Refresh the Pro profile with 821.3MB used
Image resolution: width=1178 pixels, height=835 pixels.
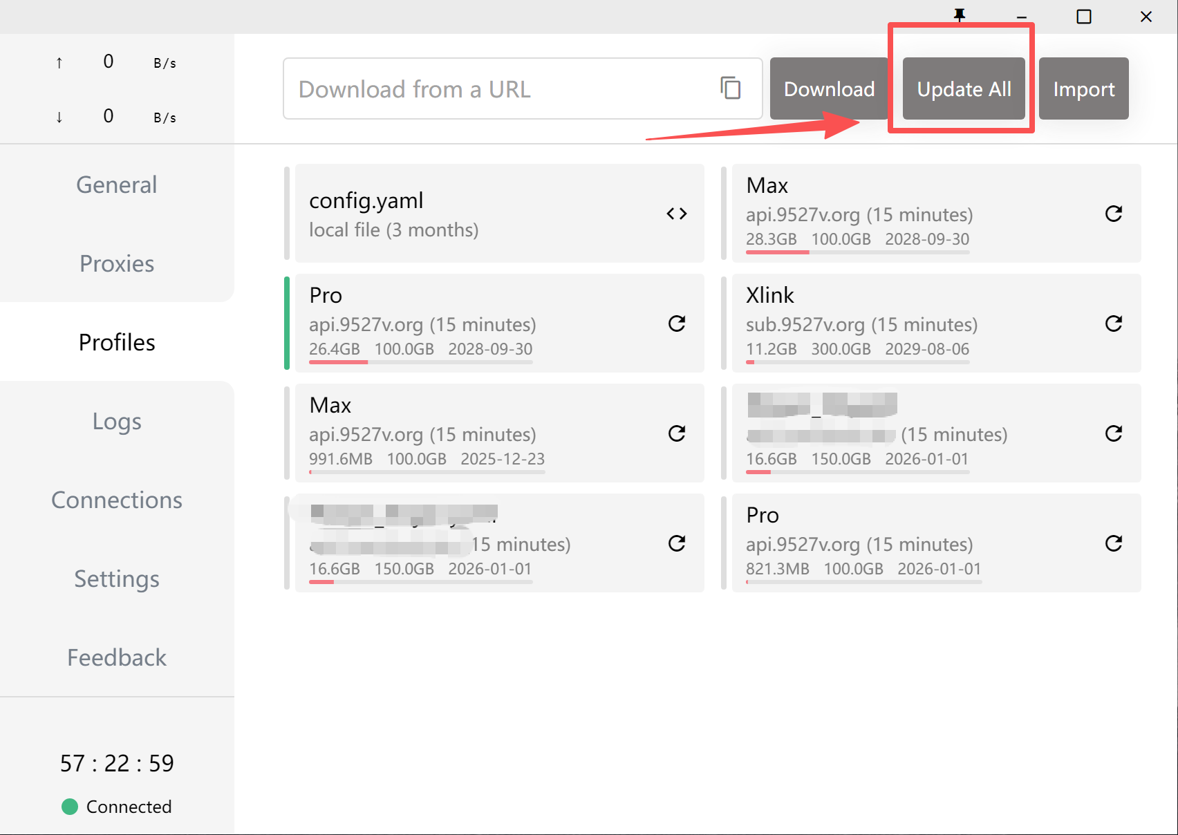tap(1113, 543)
